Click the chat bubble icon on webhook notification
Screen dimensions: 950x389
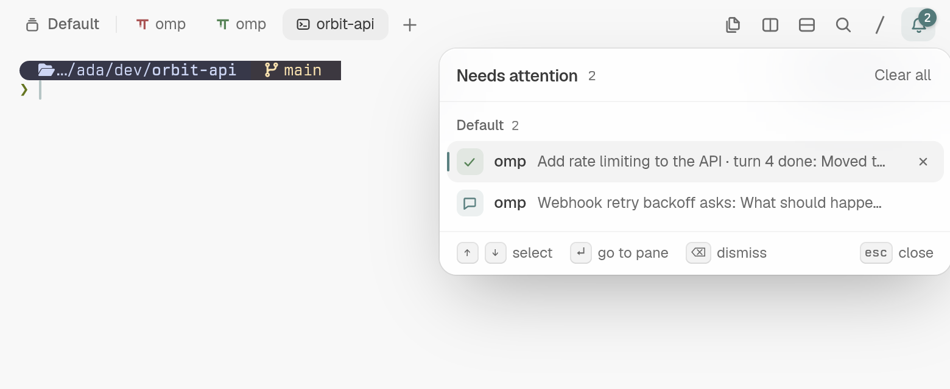(470, 203)
